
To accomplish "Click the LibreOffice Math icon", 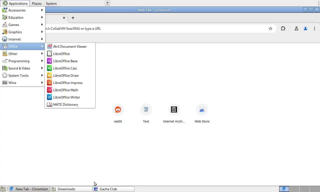I will 49,90.
